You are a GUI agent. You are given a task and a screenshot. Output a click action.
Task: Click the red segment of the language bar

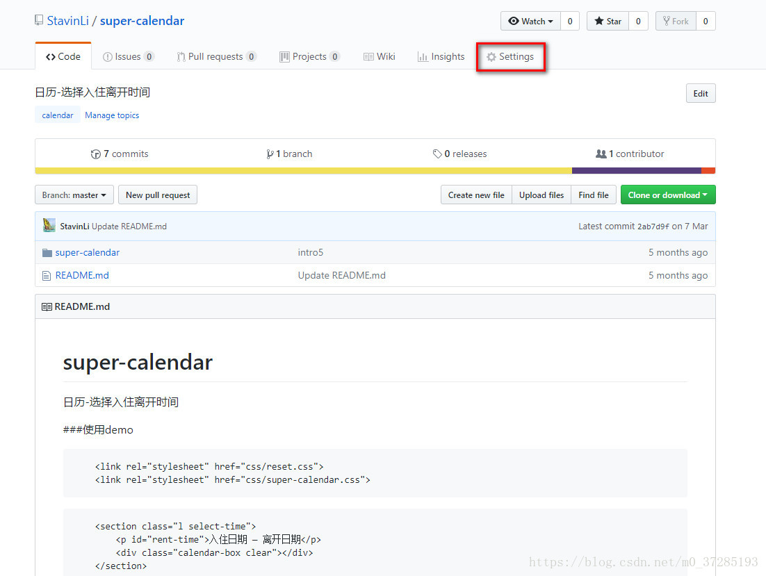708,171
